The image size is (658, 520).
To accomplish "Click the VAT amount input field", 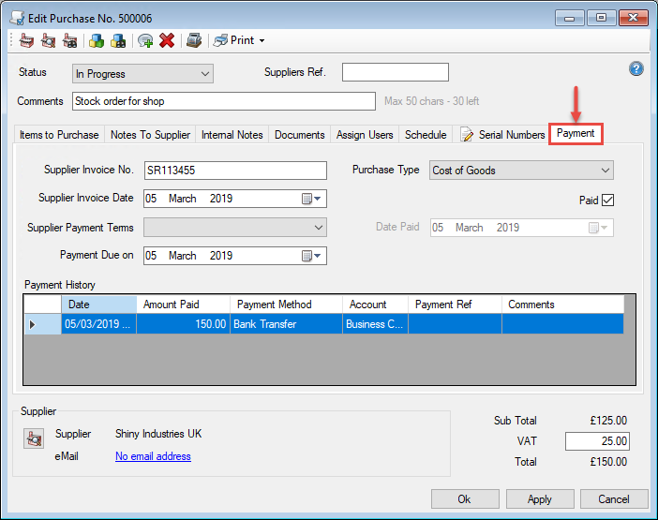I will point(597,441).
